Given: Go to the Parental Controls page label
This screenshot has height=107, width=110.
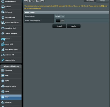Looking at the screenshot, I should coord(12,23).
